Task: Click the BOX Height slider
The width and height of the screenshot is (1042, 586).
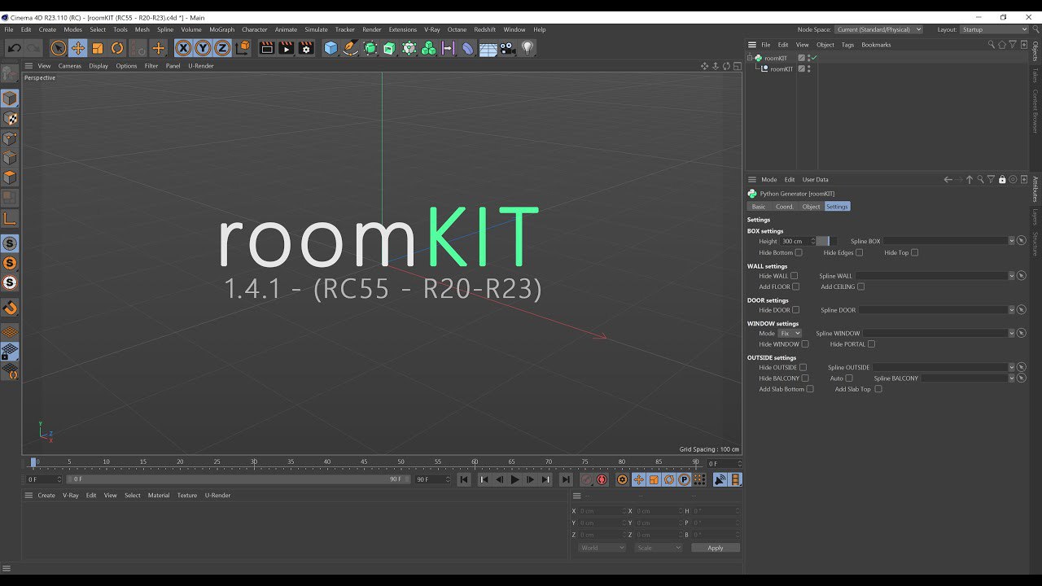Action: coord(826,241)
